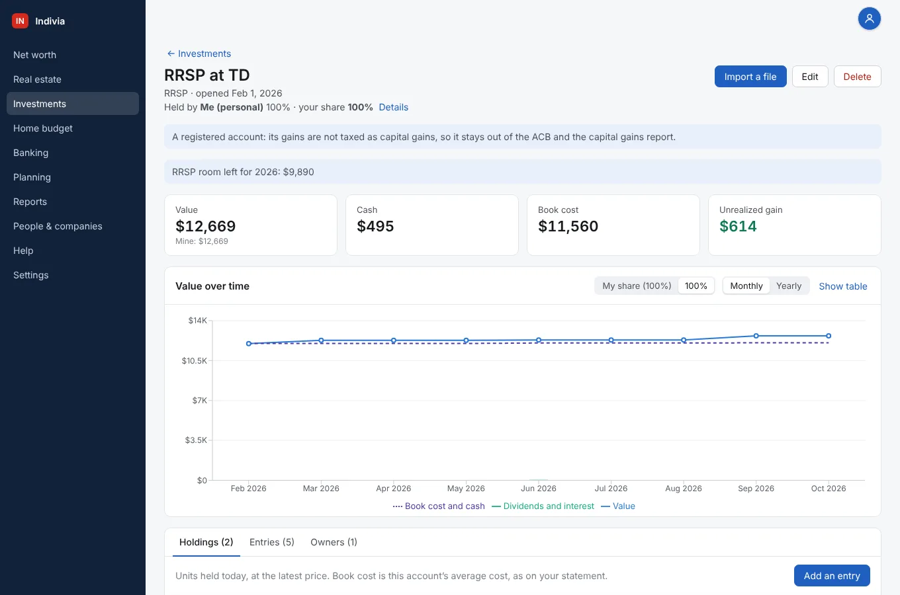Screen dimensions: 900x595
Task: Open ownership Details link
Action: (x=393, y=107)
